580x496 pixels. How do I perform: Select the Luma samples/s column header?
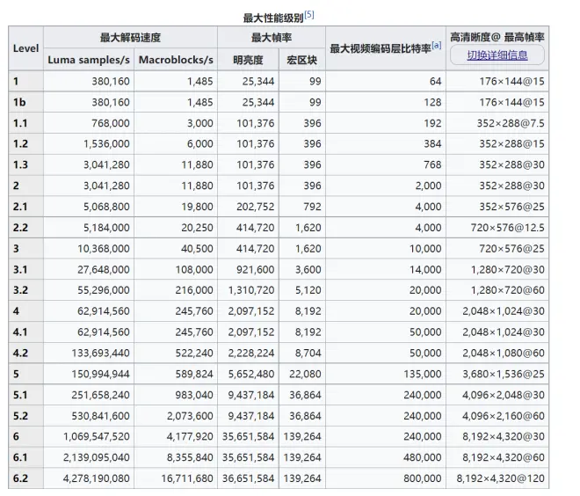pyautogui.click(x=89, y=60)
